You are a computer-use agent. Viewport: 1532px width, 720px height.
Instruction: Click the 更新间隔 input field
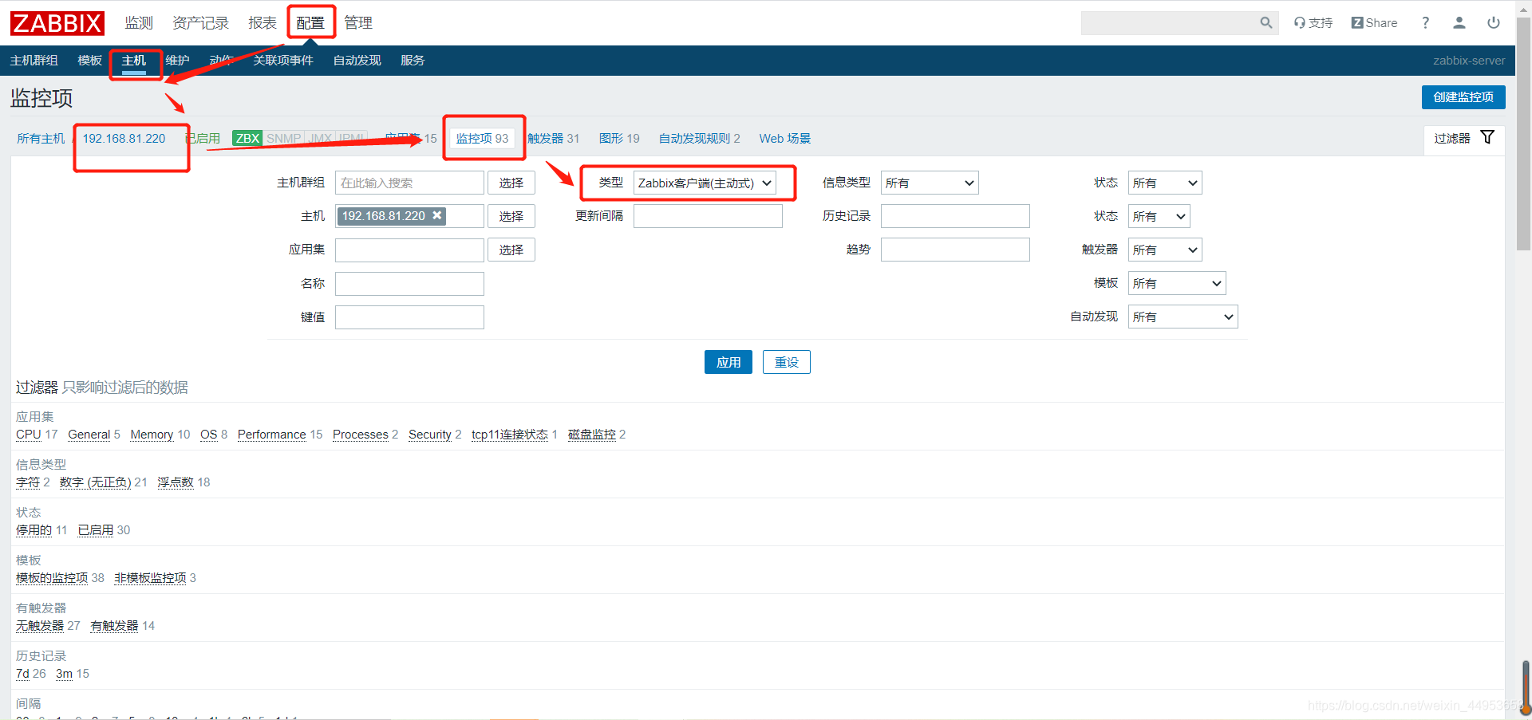[708, 216]
